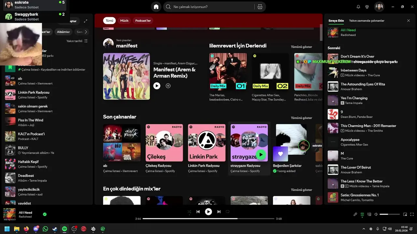Mute audio with the speaker icon
417x234 pixels.
[376, 214]
